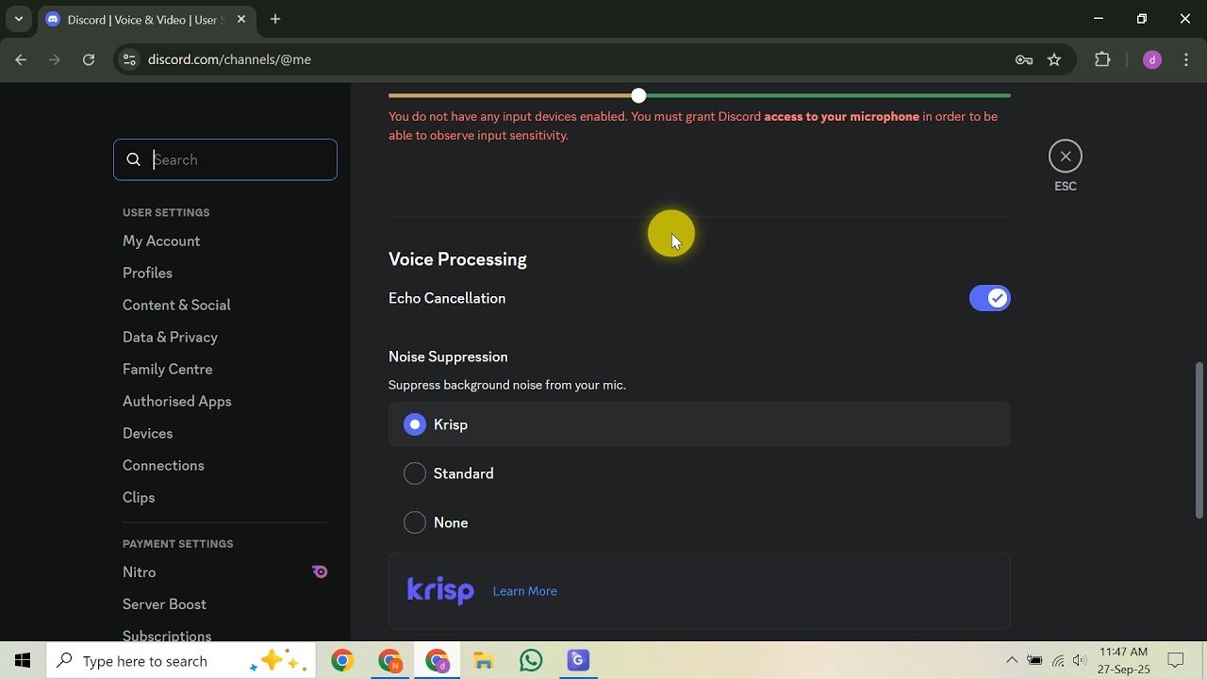1207x679 pixels.
Task: Open the active Chrome taskbar icon with purple badge
Action: point(437,661)
